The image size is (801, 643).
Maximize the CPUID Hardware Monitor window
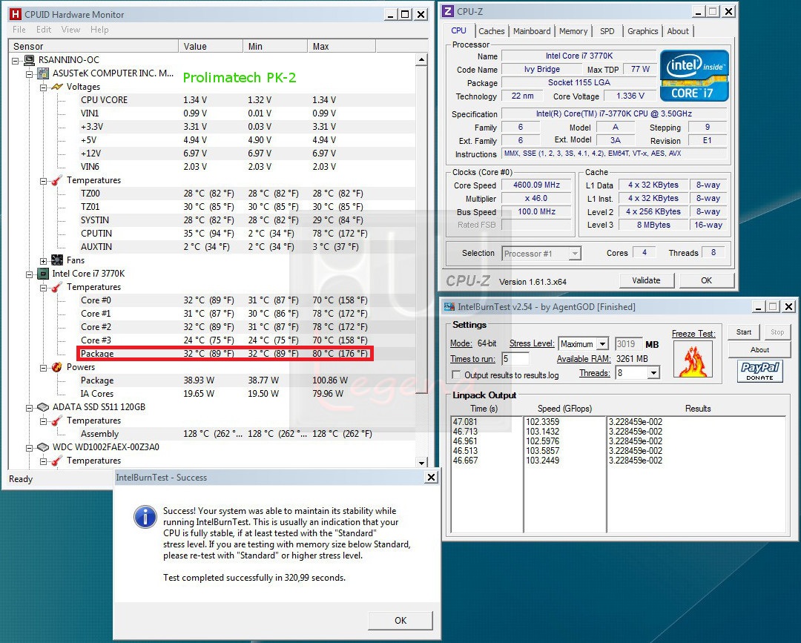coord(405,14)
